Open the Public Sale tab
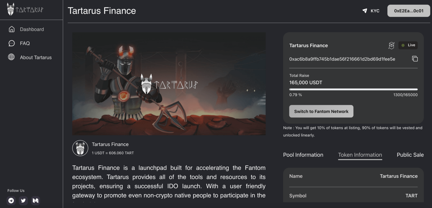This screenshot has height=208, width=432. 410,155
